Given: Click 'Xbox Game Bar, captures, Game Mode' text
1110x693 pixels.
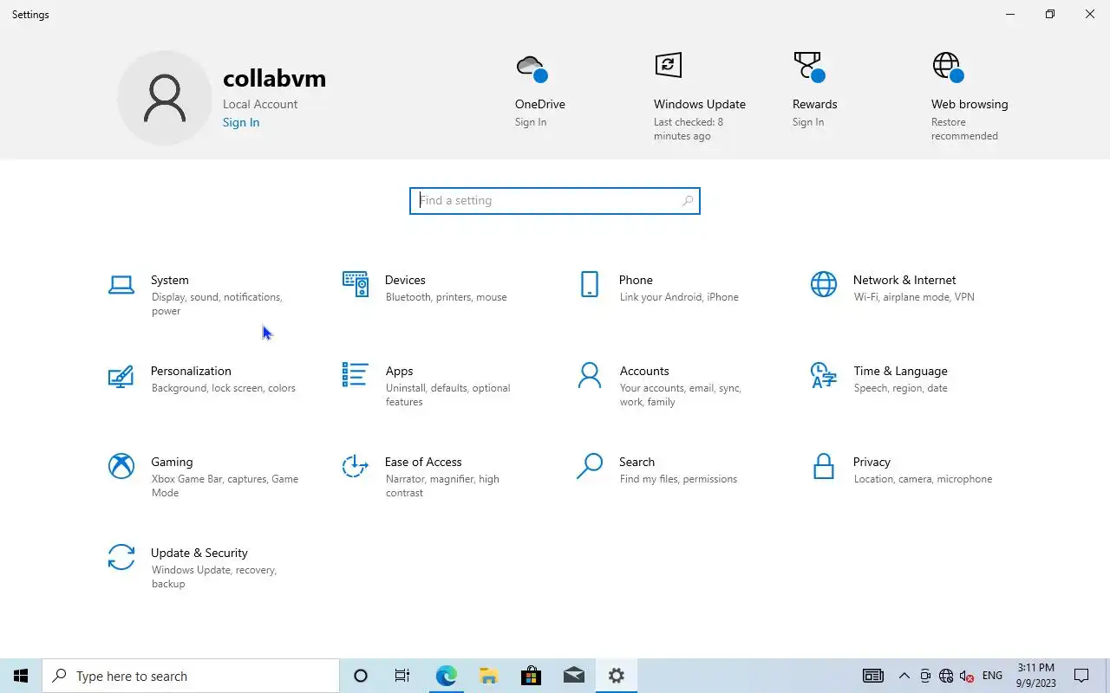Looking at the screenshot, I should click(225, 486).
